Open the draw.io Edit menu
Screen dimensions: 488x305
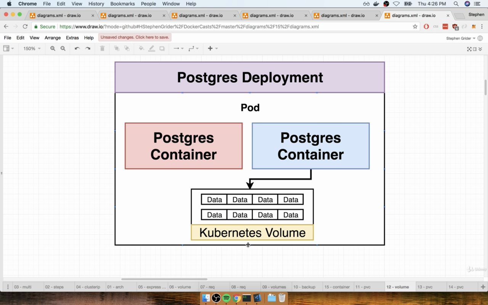coord(20,38)
